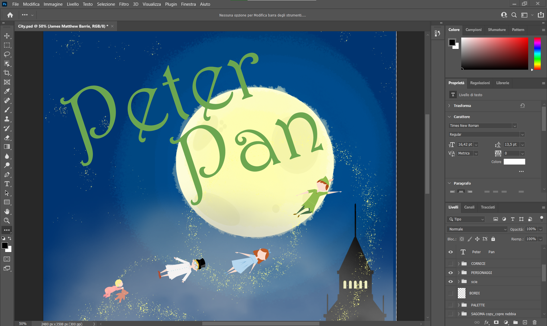Select the BORDI layer thumbnail
This screenshot has height=326, width=547.
pyautogui.click(x=461, y=293)
